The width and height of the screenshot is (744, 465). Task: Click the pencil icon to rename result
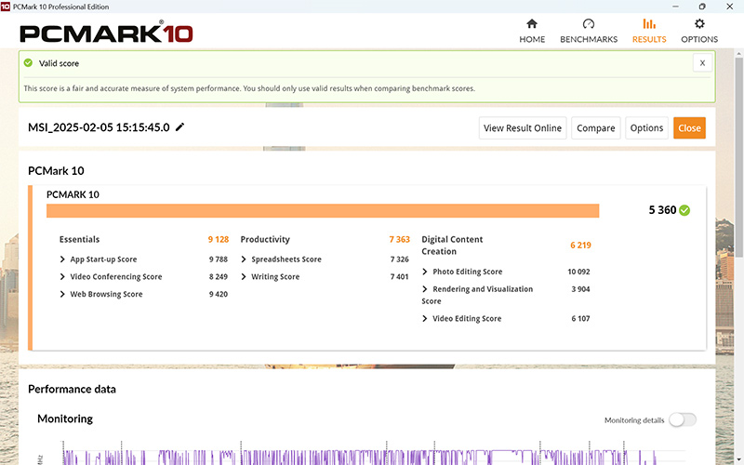[x=179, y=127]
